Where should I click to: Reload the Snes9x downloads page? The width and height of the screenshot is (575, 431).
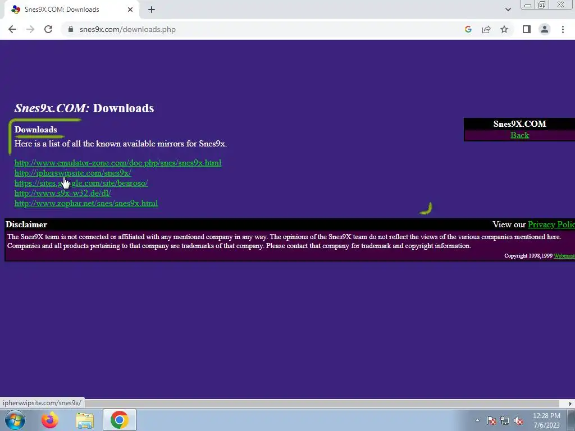coord(48,29)
